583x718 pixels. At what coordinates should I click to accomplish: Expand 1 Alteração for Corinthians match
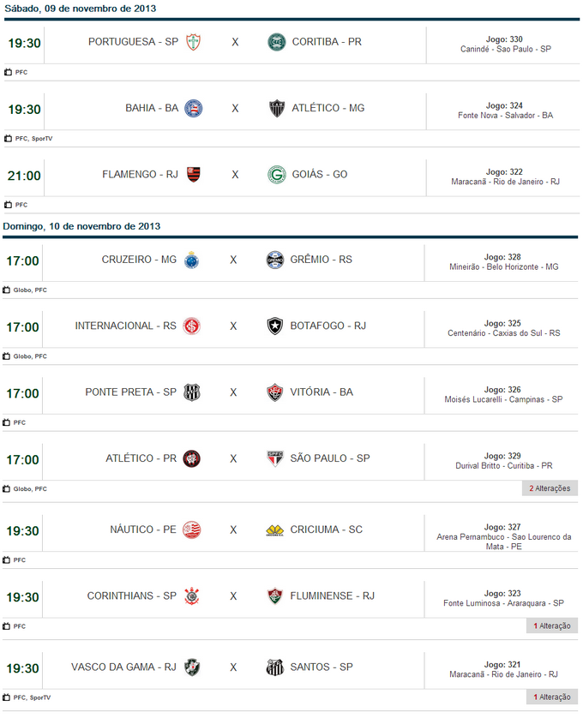[x=552, y=626]
